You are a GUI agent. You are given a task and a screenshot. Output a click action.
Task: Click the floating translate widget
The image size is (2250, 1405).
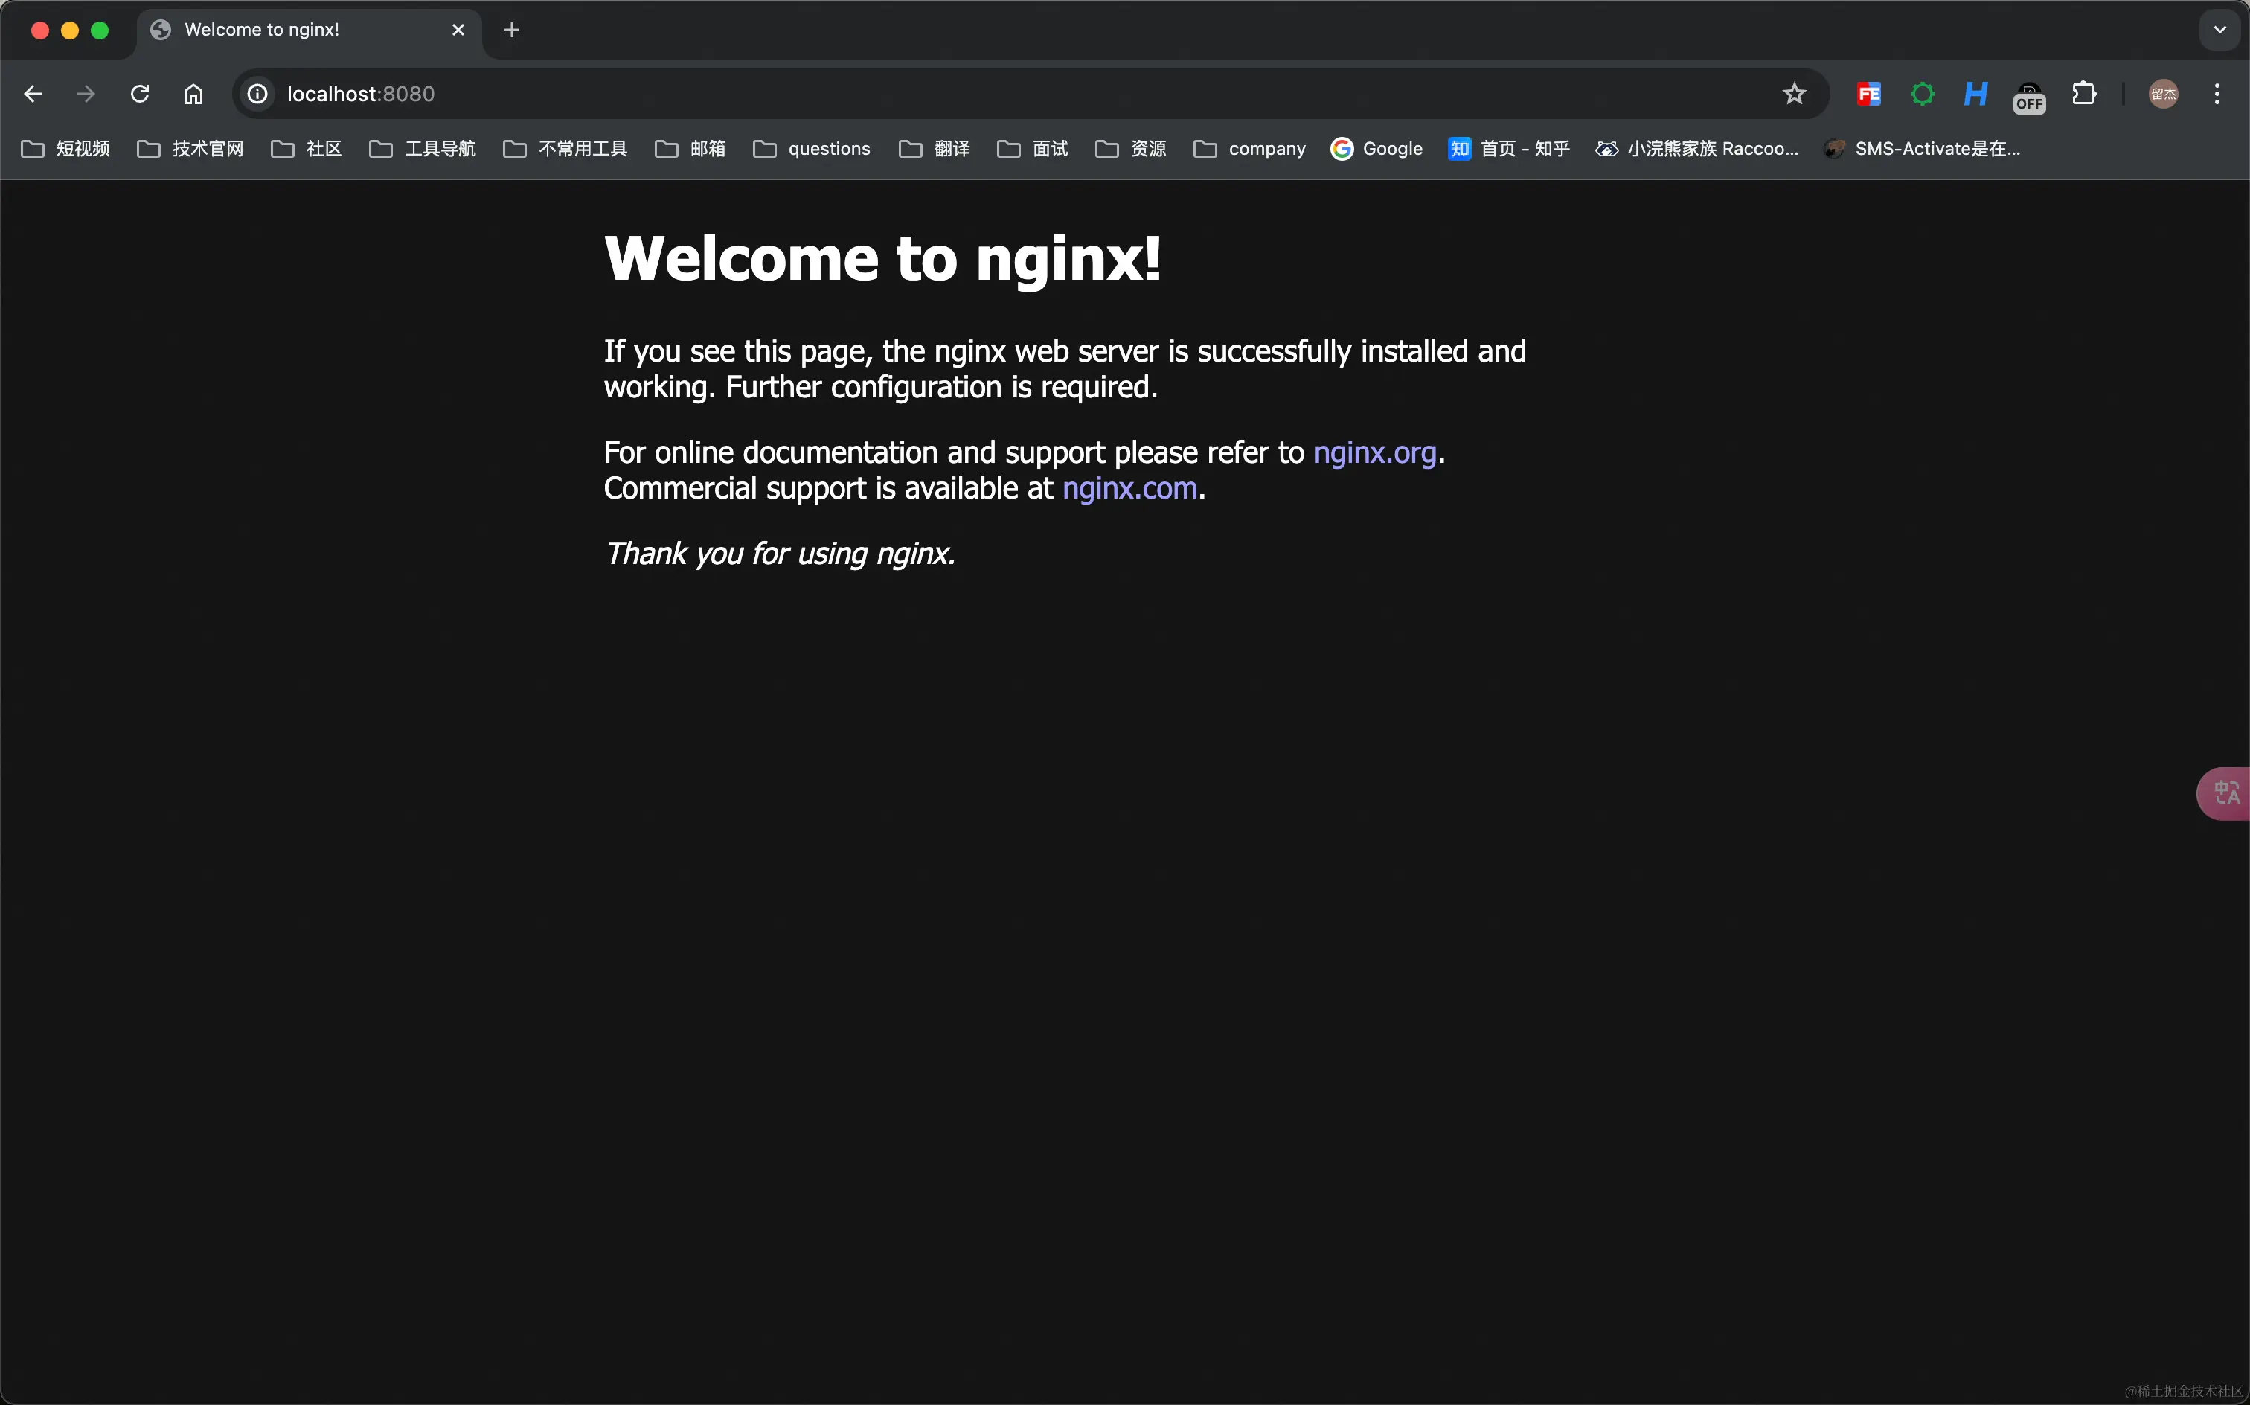click(2226, 793)
